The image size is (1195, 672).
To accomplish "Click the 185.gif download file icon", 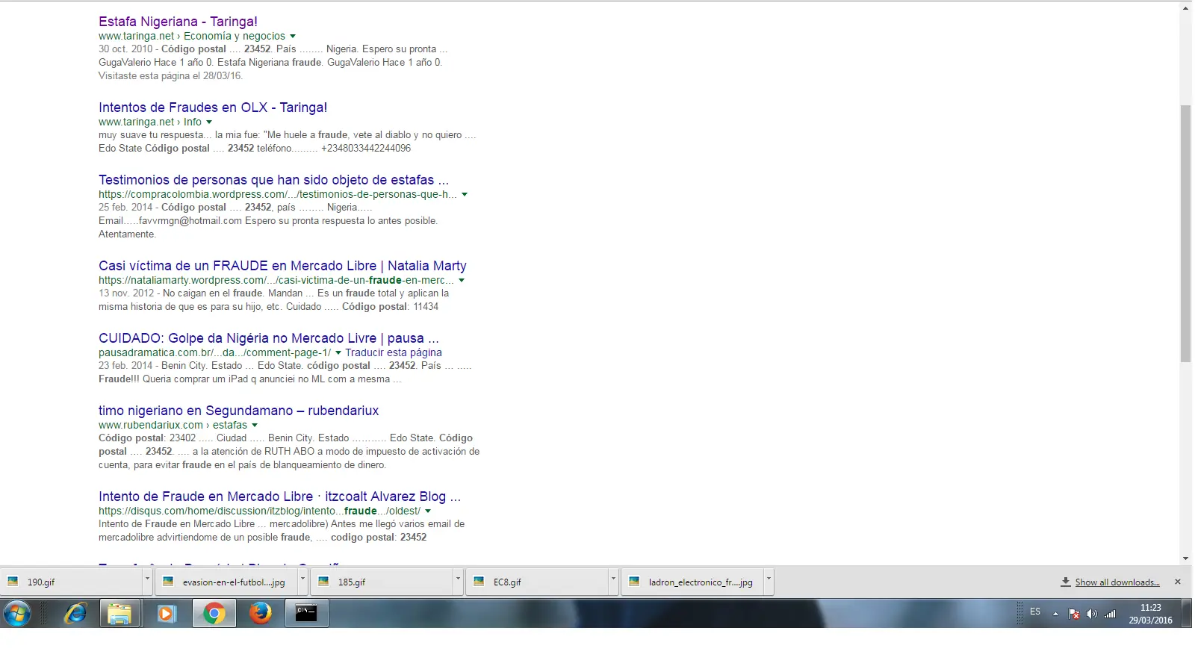I will (x=323, y=582).
